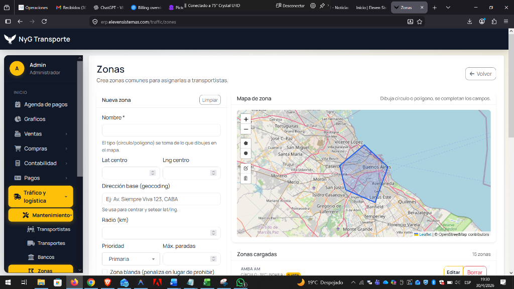Image resolution: width=514 pixels, height=289 pixels.
Task: Open Windows Start menu
Action: 8,282
